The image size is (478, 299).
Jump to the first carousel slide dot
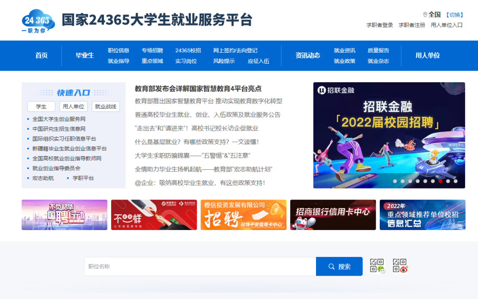pyautogui.click(x=395, y=181)
